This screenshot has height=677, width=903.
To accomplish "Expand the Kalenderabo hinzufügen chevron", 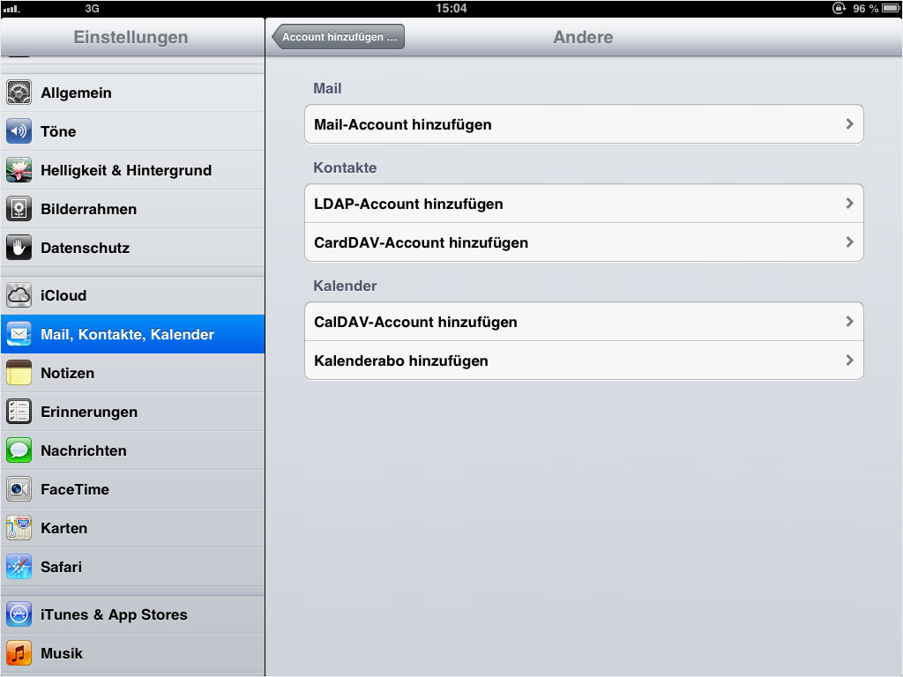I will tap(849, 361).
